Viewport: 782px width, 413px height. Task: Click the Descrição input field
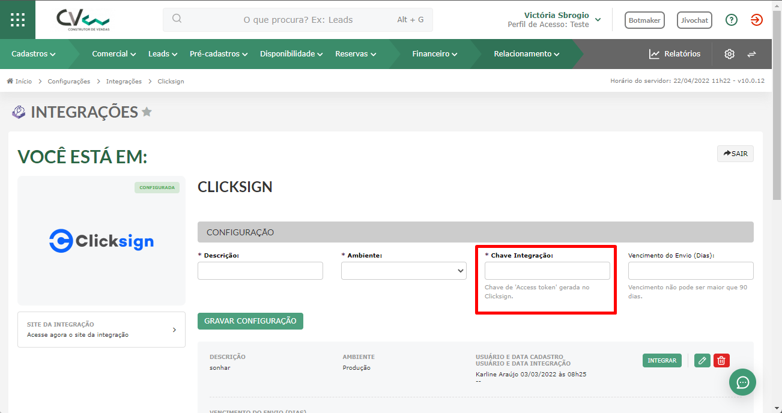(x=260, y=271)
